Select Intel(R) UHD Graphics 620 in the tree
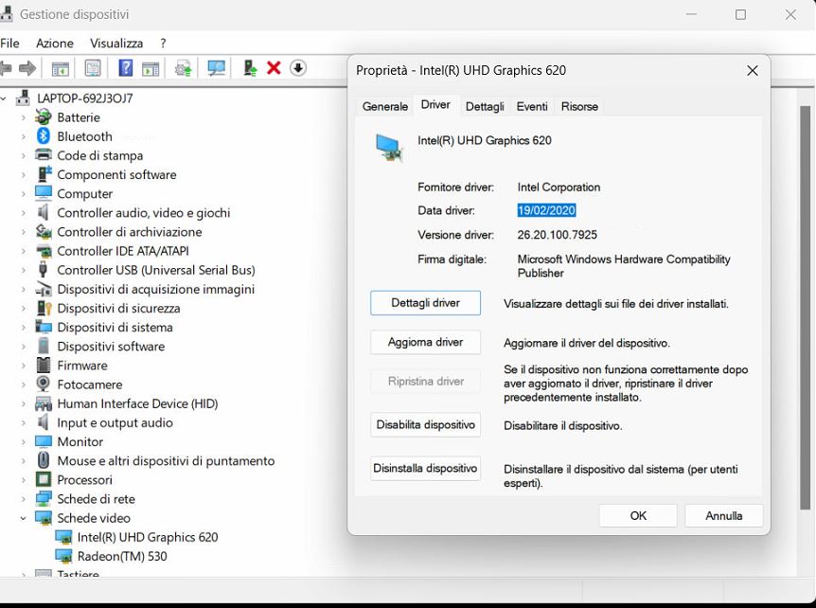The height and width of the screenshot is (608, 816). coord(148,537)
